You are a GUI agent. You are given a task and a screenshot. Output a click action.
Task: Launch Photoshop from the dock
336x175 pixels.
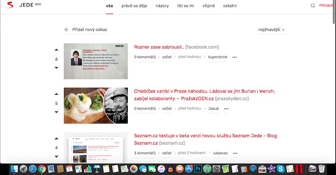pos(198,169)
